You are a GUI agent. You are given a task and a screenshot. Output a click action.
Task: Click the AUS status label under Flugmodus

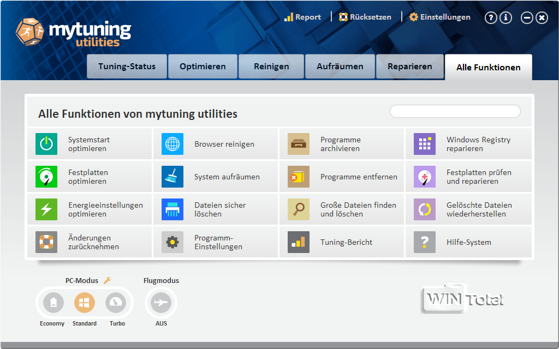click(161, 323)
